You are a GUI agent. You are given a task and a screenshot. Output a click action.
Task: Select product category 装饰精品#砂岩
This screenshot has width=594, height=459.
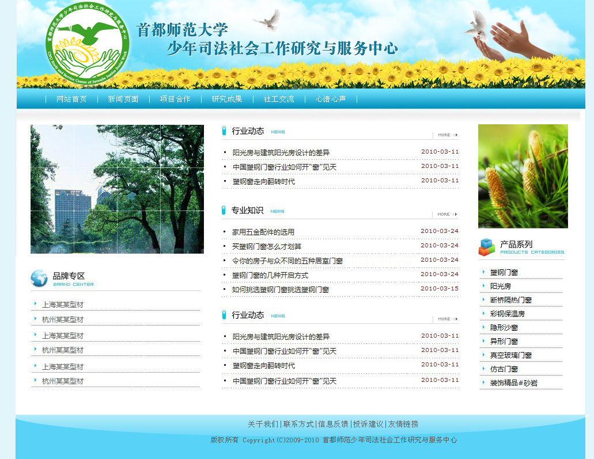(x=514, y=383)
